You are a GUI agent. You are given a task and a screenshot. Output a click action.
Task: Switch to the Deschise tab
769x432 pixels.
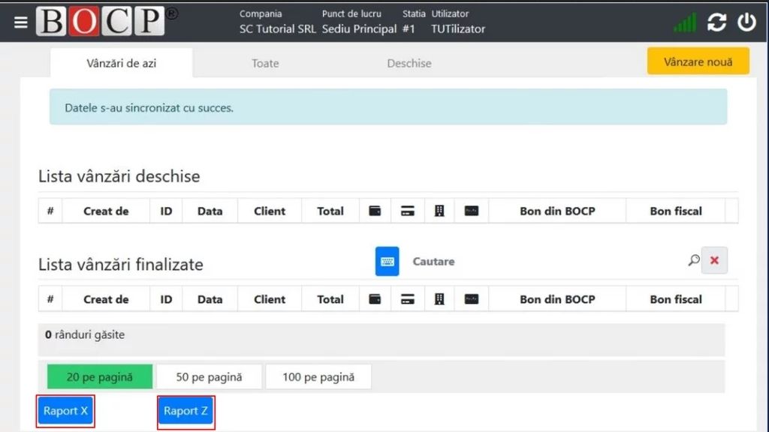(409, 64)
